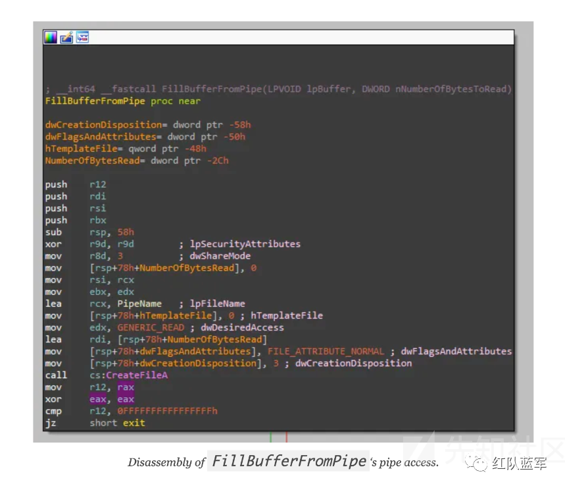Select the hTemplateFile qword ptr definition
The width and height of the screenshot is (565, 488).
pyautogui.click(x=126, y=149)
